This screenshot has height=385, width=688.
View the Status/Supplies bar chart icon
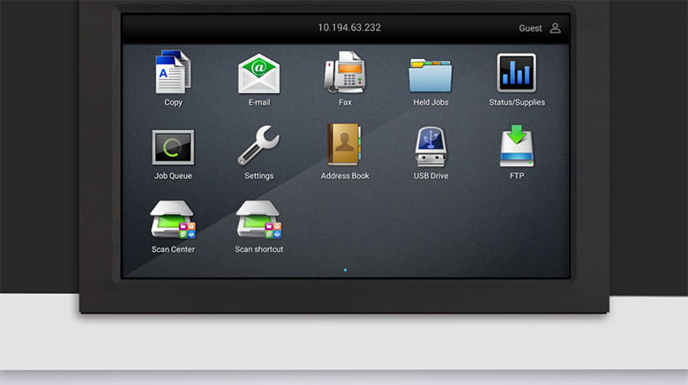[x=516, y=73]
